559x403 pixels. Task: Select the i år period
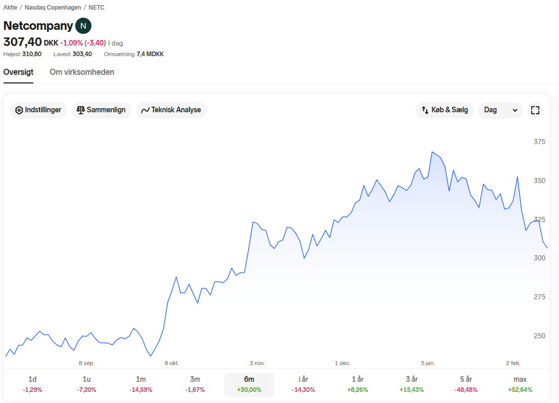[x=303, y=384]
